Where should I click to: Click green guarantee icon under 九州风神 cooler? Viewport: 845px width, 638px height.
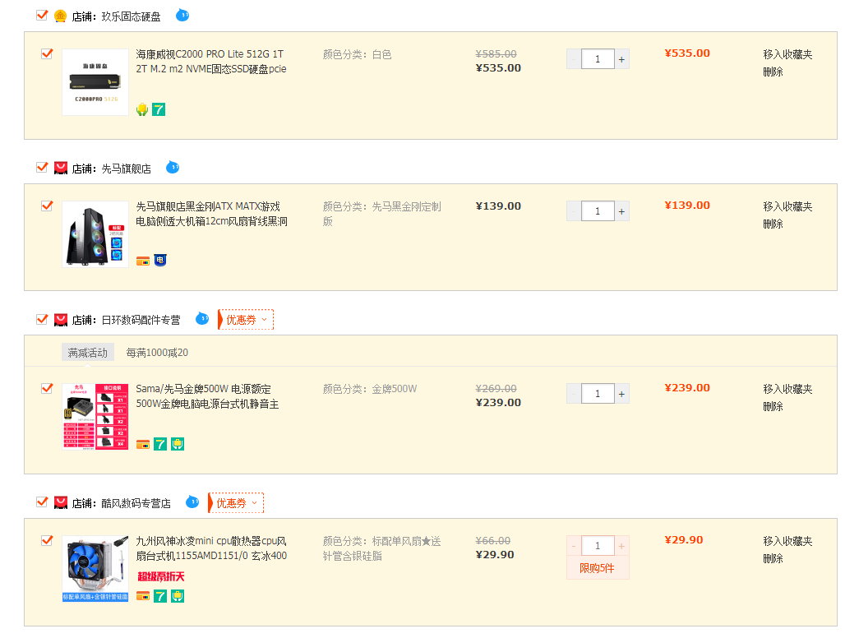[178, 596]
